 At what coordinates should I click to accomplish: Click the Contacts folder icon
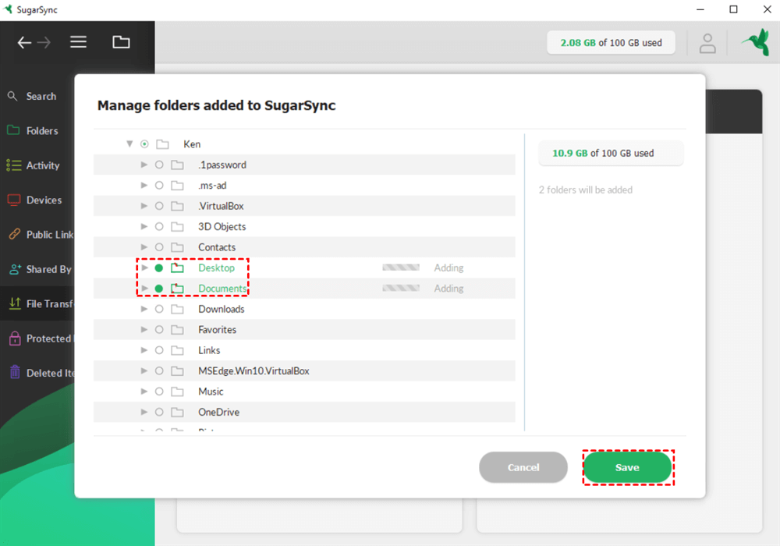[177, 247]
